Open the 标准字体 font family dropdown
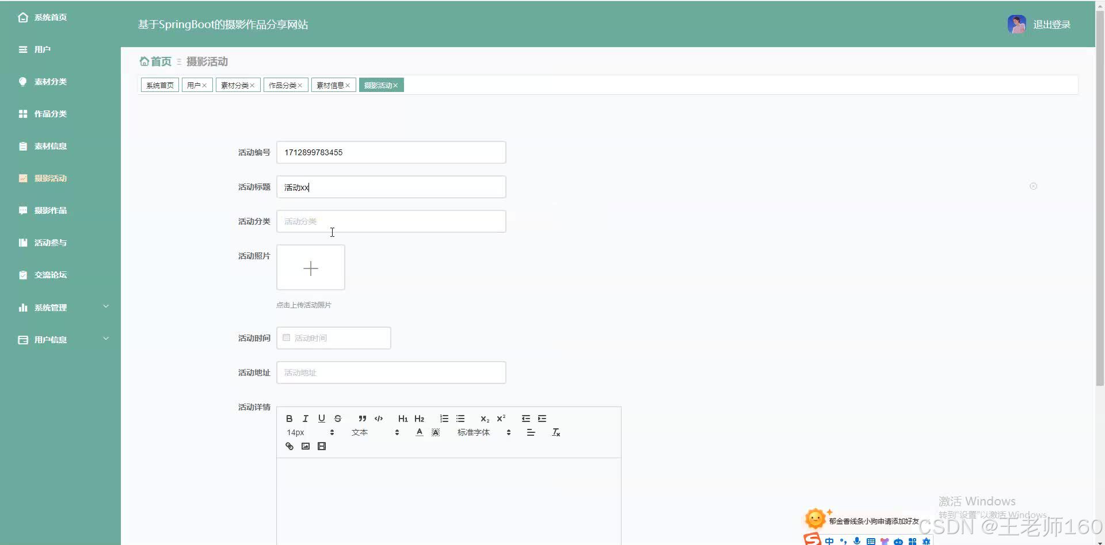The image size is (1105, 545). click(x=484, y=432)
